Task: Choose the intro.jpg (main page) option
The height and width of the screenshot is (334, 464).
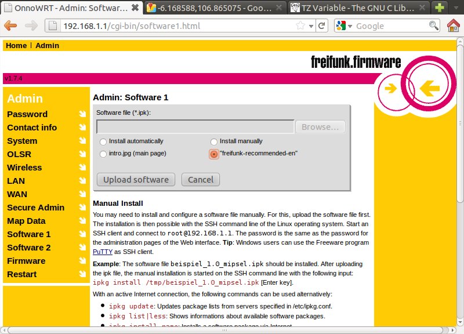Action: (x=103, y=154)
